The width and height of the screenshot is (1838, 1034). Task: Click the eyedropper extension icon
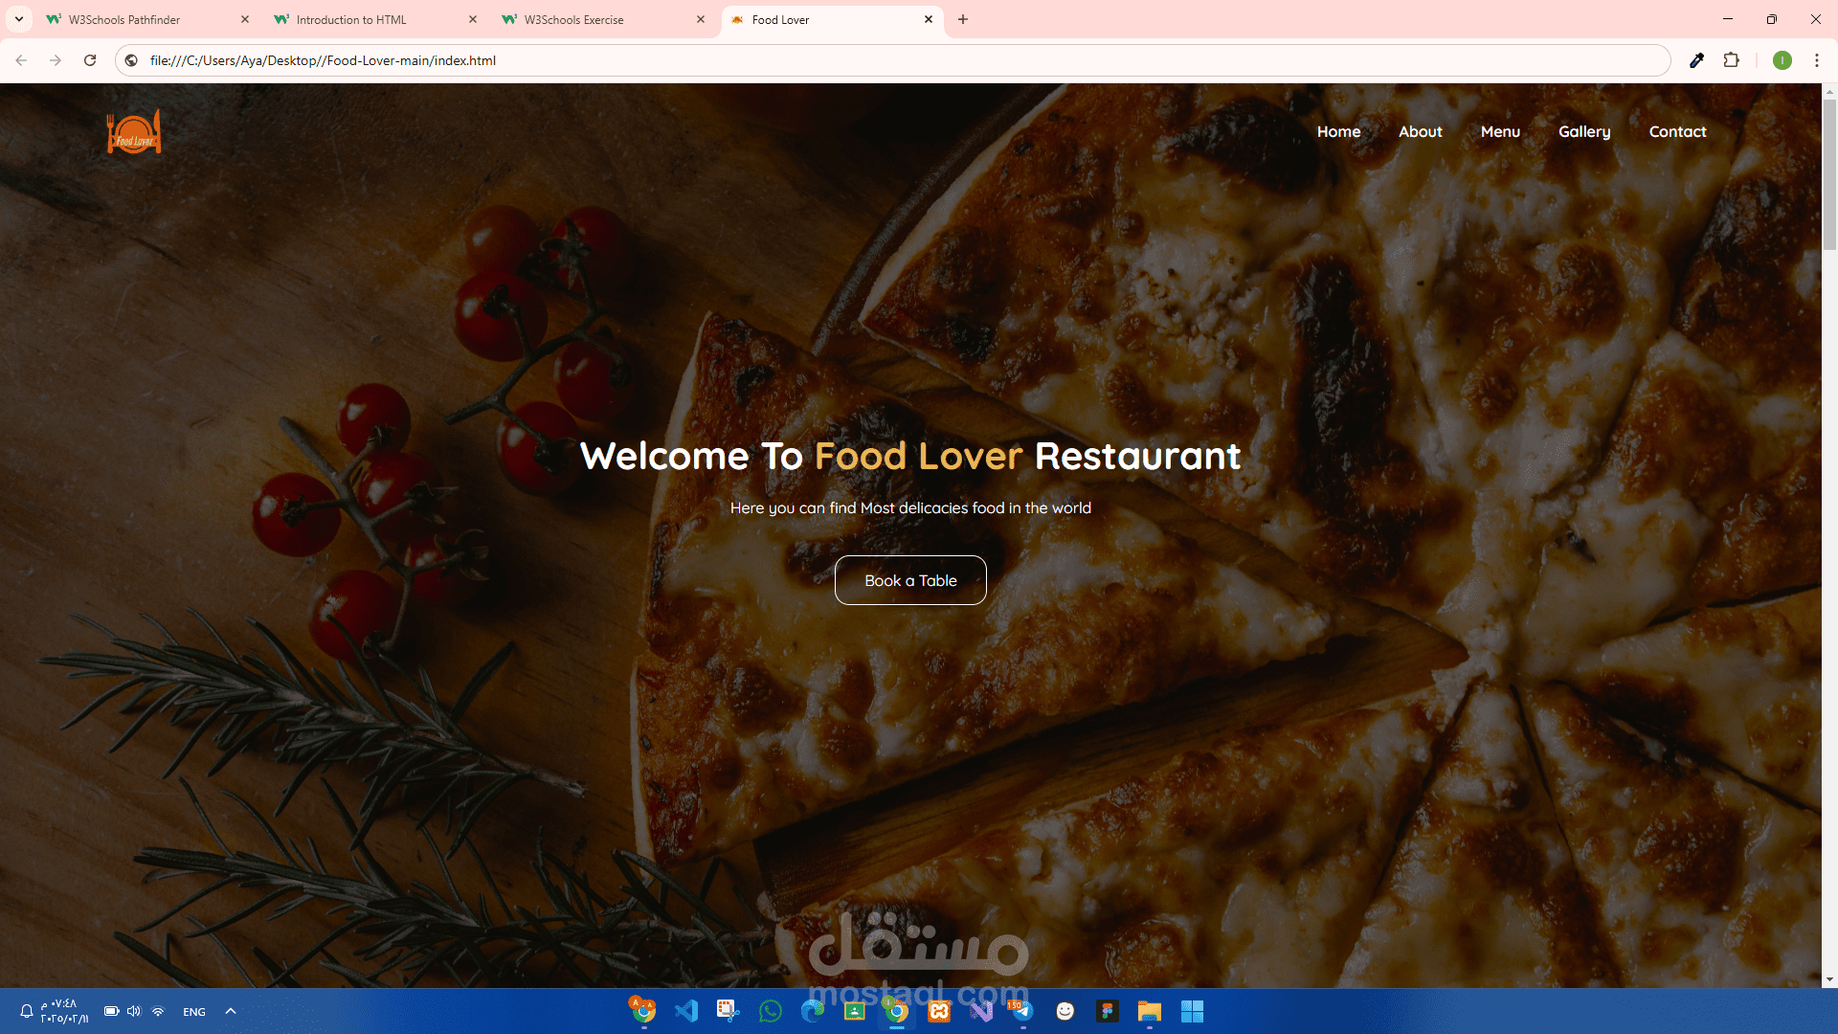[1696, 60]
